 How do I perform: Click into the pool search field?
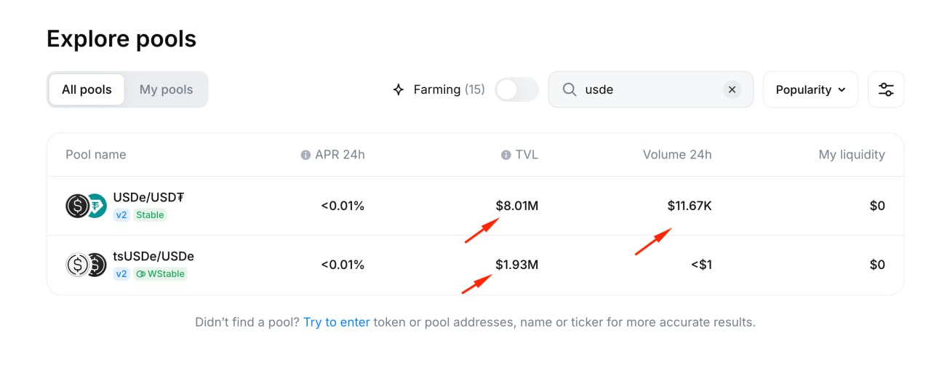coord(650,89)
